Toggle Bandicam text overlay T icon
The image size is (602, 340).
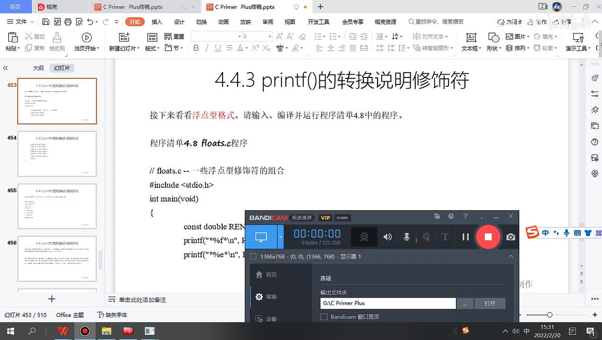click(x=445, y=237)
